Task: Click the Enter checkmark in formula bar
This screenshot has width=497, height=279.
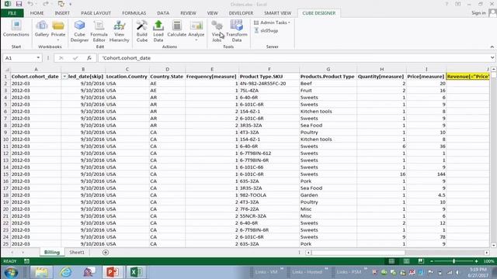Action: pos(75,58)
